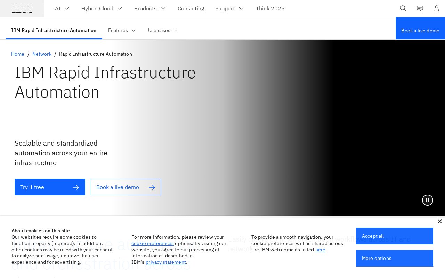Image resolution: width=445 pixels, height=278 pixels.
Task: Expand the AI menu
Action: click(x=62, y=8)
